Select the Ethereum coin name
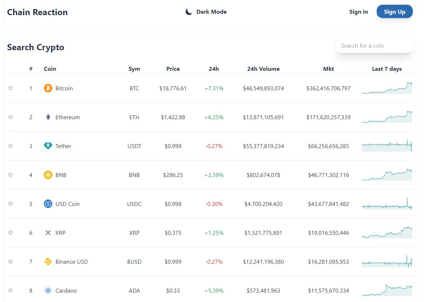 (68, 117)
